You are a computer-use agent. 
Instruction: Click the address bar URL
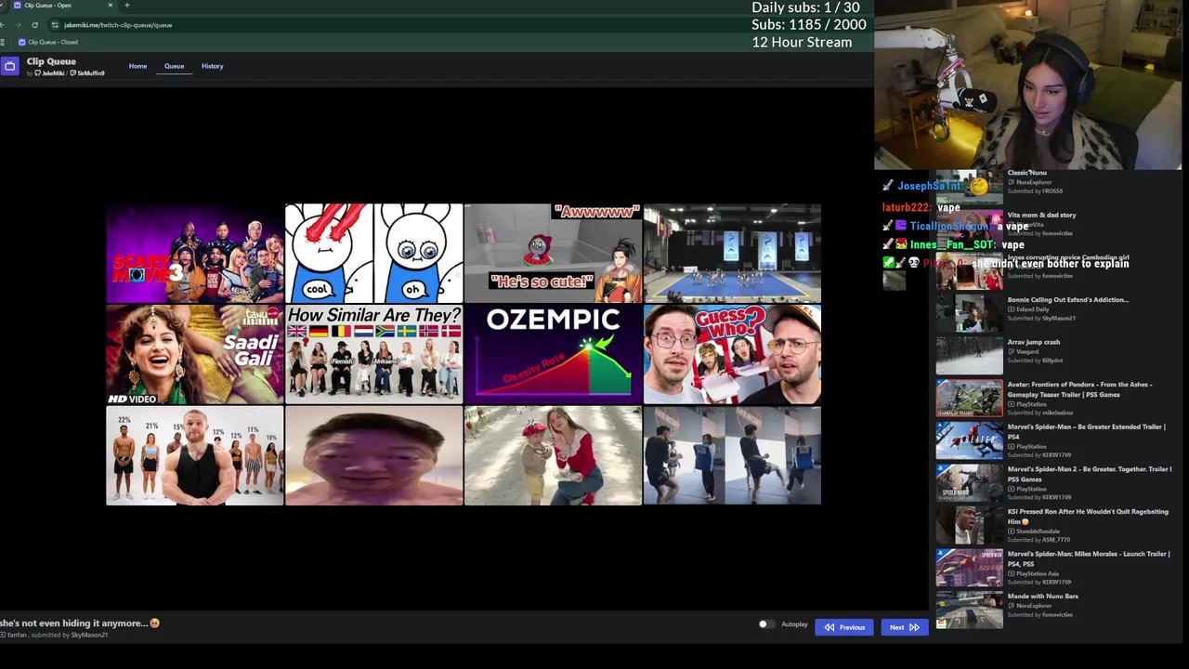pyautogui.click(x=118, y=25)
